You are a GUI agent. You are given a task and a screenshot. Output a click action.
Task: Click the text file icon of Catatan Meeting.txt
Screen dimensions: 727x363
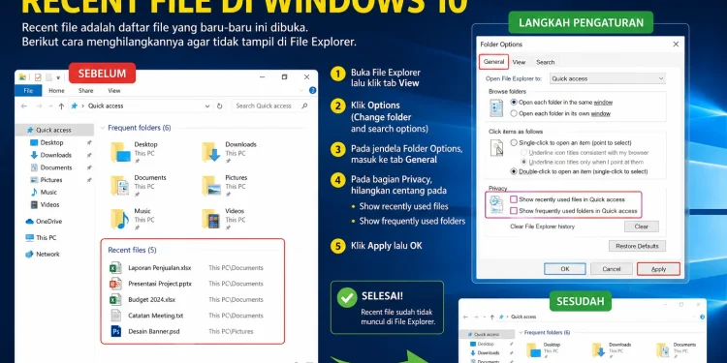coord(115,316)
